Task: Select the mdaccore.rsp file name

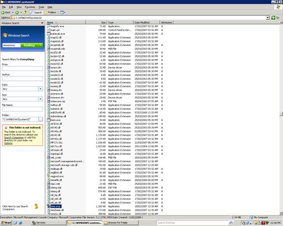Action: pos(58,101)
